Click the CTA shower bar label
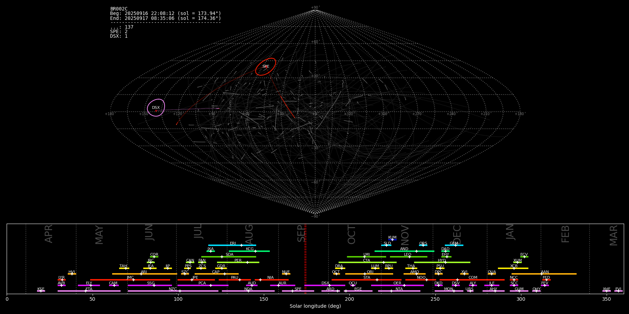Image resolution: width=629 pixels, height=314 pixels. [367, 261]
